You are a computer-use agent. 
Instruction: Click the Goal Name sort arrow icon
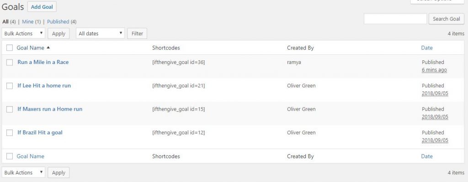pos(48,48)
